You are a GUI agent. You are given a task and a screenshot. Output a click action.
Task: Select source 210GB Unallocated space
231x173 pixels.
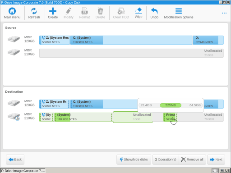pos(131,53)
